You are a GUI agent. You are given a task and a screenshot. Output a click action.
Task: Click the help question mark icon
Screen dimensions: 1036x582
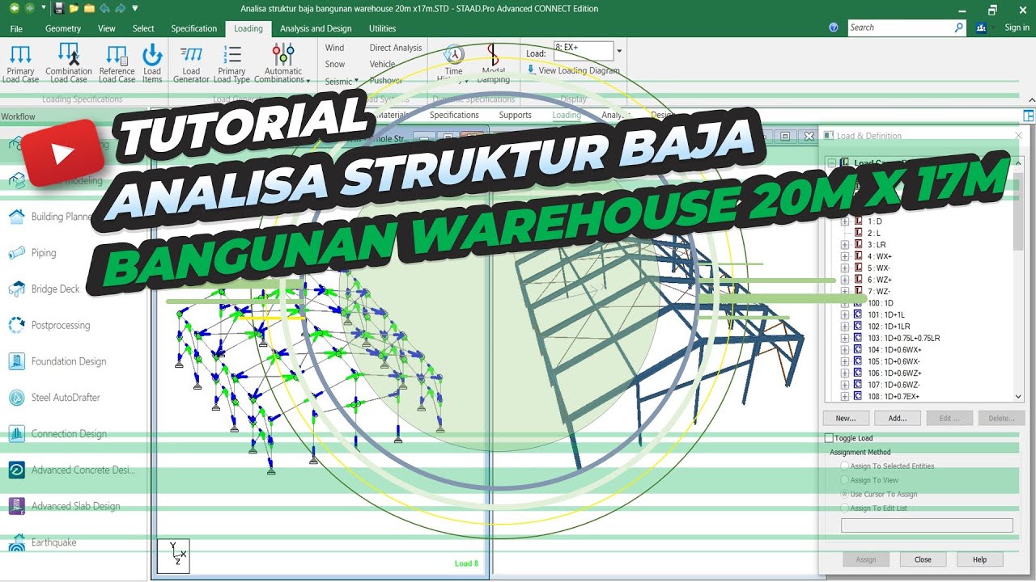pos(834,27)
